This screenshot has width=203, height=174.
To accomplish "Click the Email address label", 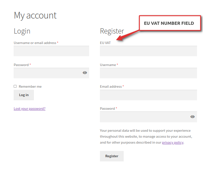I will 111,87.
